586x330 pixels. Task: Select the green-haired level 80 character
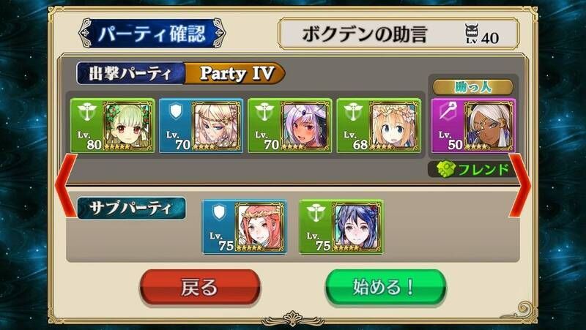[x=112, y=125]
